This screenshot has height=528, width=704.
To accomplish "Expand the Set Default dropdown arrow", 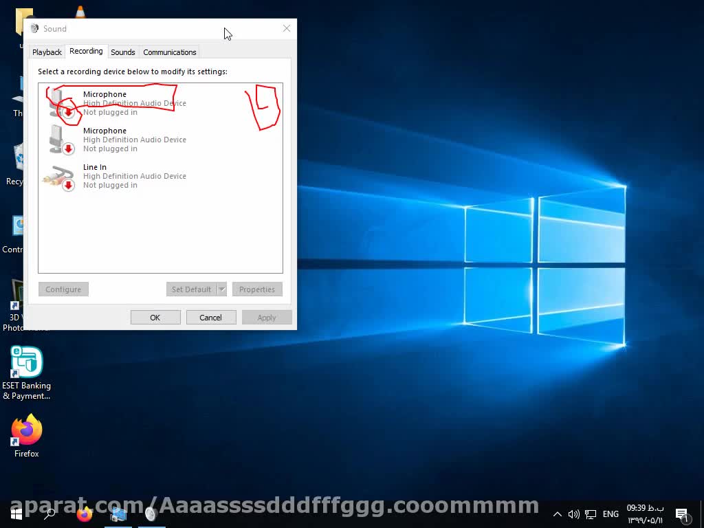I will tap(222, 289).
